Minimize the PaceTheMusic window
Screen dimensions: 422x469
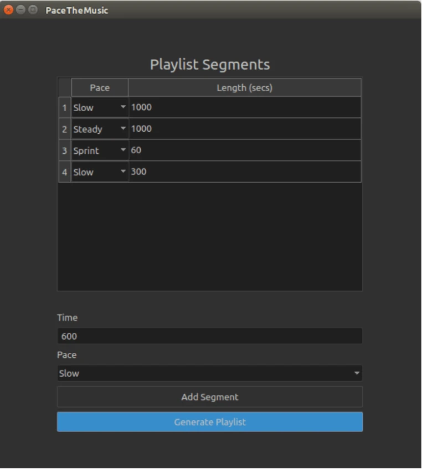(20, 10)
